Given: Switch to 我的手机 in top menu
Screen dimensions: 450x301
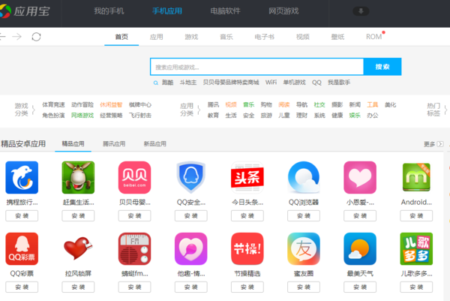Looking at the screenshot, I should point(109,11).
